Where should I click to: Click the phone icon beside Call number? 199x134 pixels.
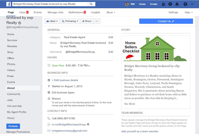(49, 118)
